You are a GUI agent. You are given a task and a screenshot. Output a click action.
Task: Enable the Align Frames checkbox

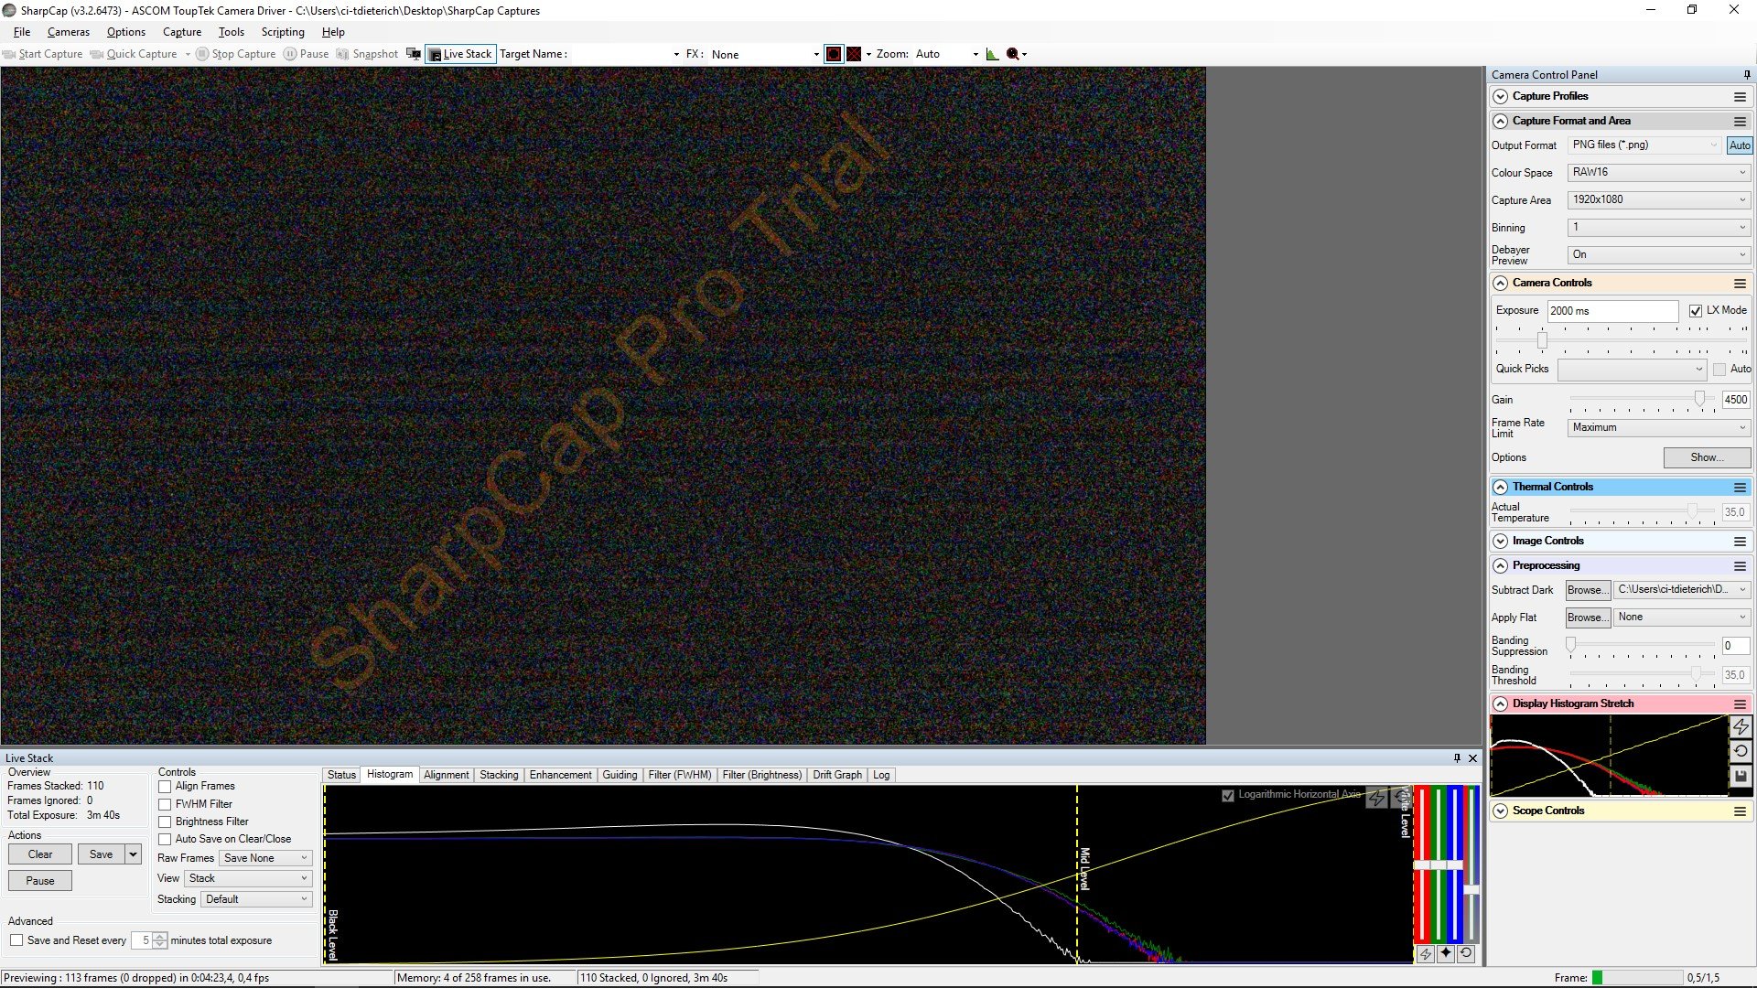pyautogui.click(x=165, y=787)
